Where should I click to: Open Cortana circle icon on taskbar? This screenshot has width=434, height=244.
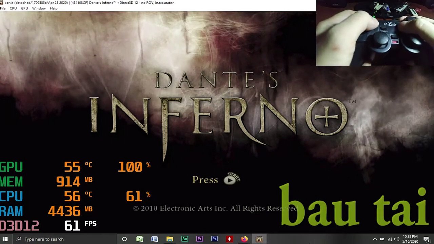pyautogui.click(x=124, y=239)
